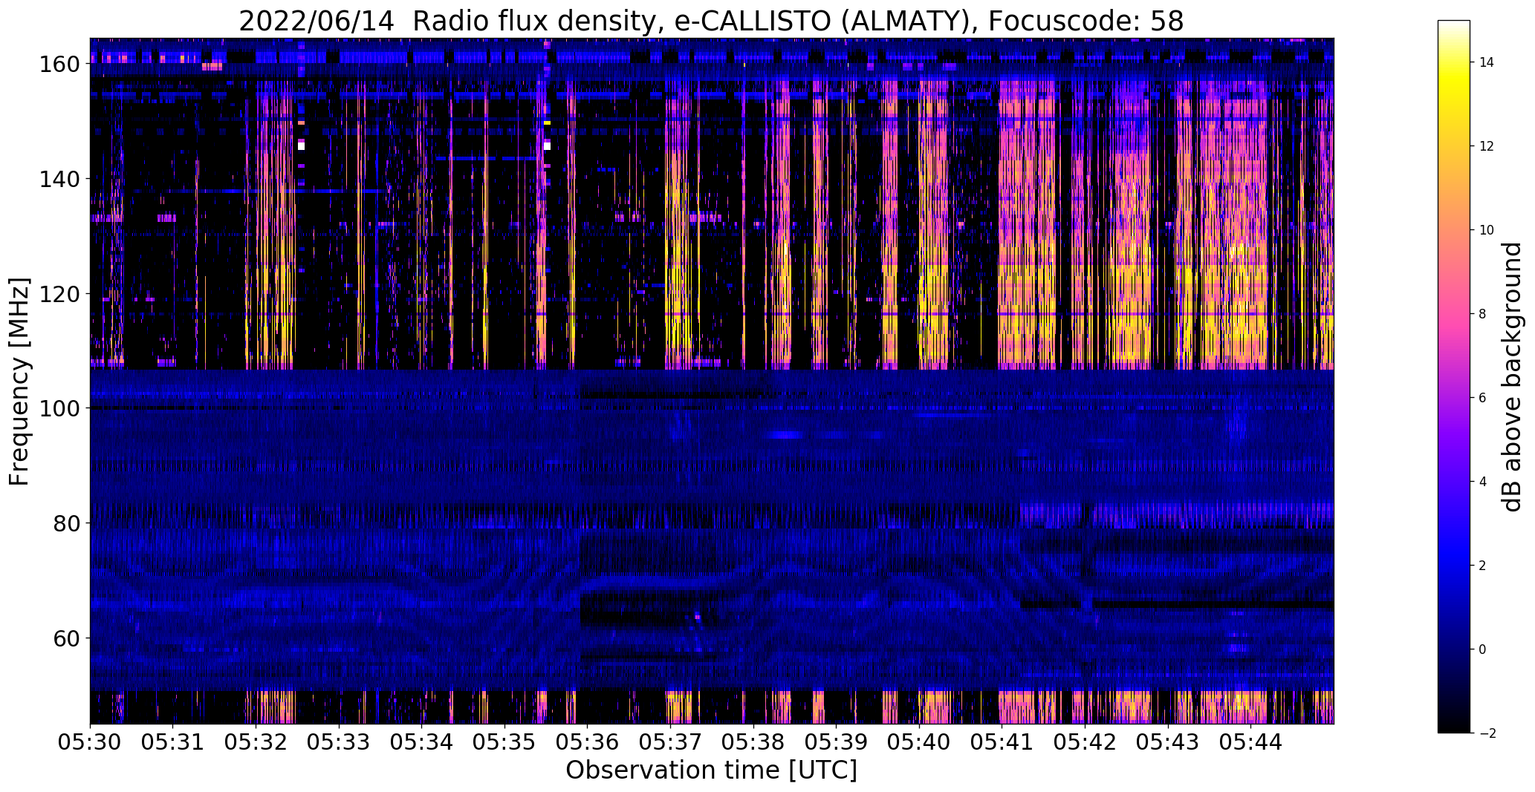Screen dimensions: 1535x792
Task: Click the 05:44 time tick label
Action: (x=1251, y=742)
